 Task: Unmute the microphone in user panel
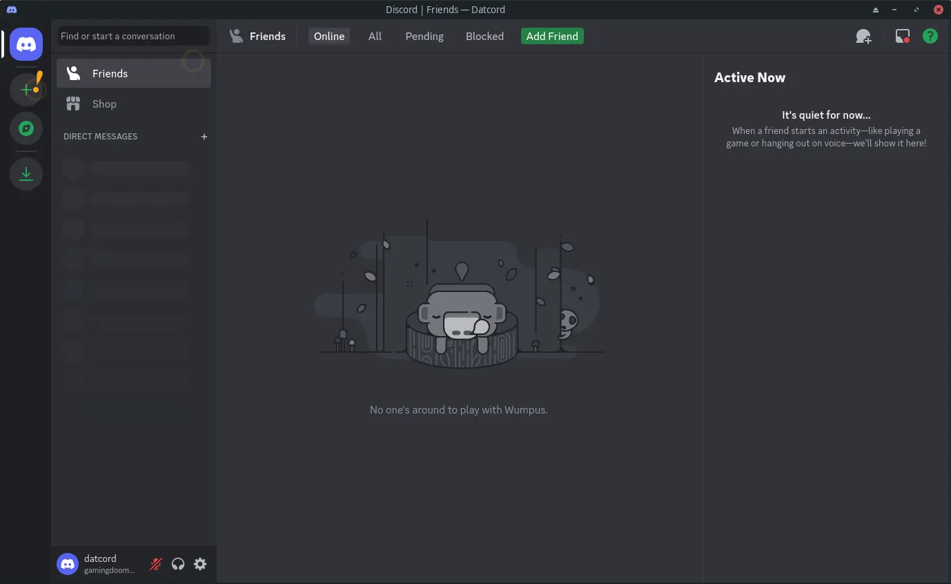pyautogui.click(x=156, y=564)
